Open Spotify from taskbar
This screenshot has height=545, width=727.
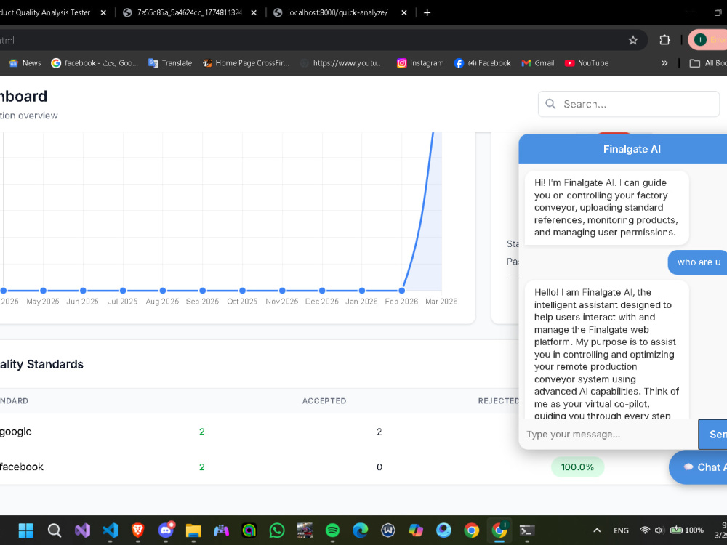point(332,530)
